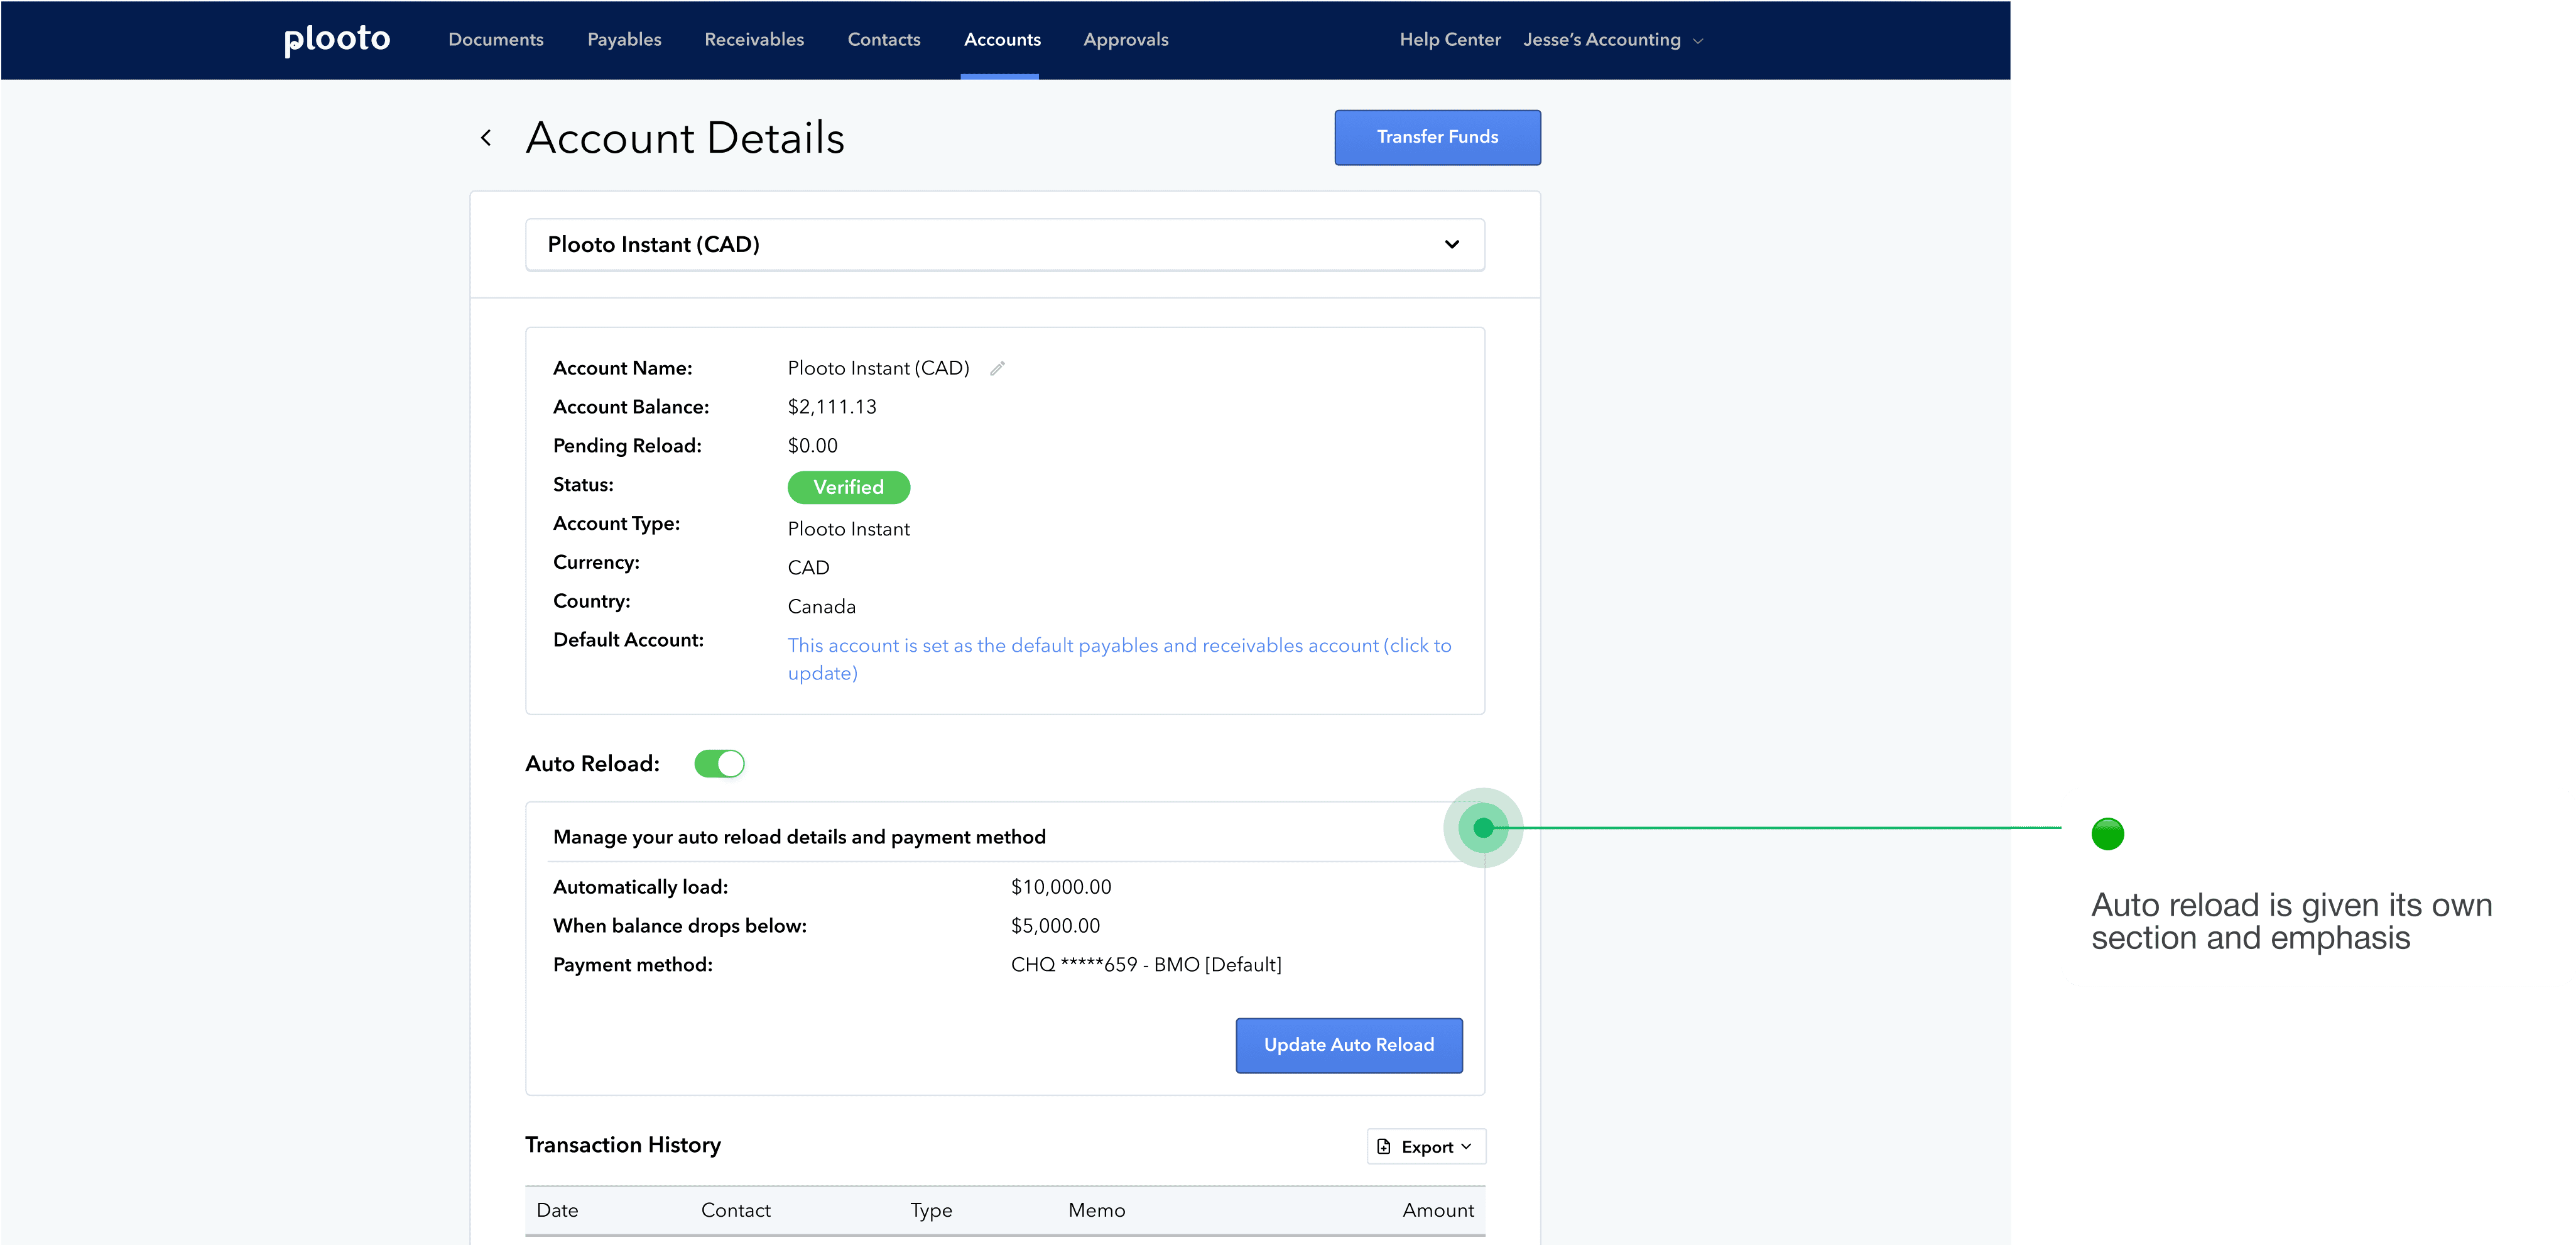
Task: Open the Export dropdown in Transaction History
Action: (1425, 1147)
